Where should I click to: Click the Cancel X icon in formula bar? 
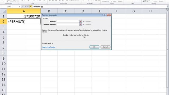tap(25, 7)
